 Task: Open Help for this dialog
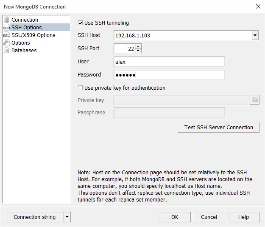coord(243,217)
